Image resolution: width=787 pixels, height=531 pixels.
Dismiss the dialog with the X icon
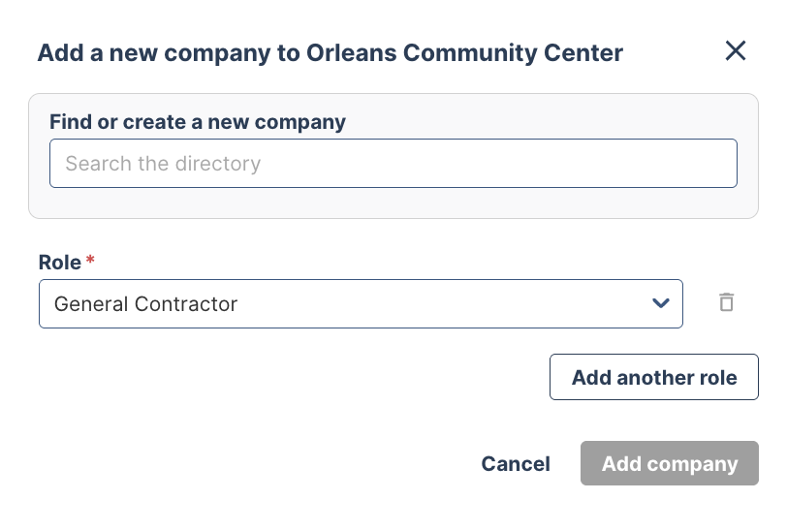pyautogui.click(x=736, y=51)
